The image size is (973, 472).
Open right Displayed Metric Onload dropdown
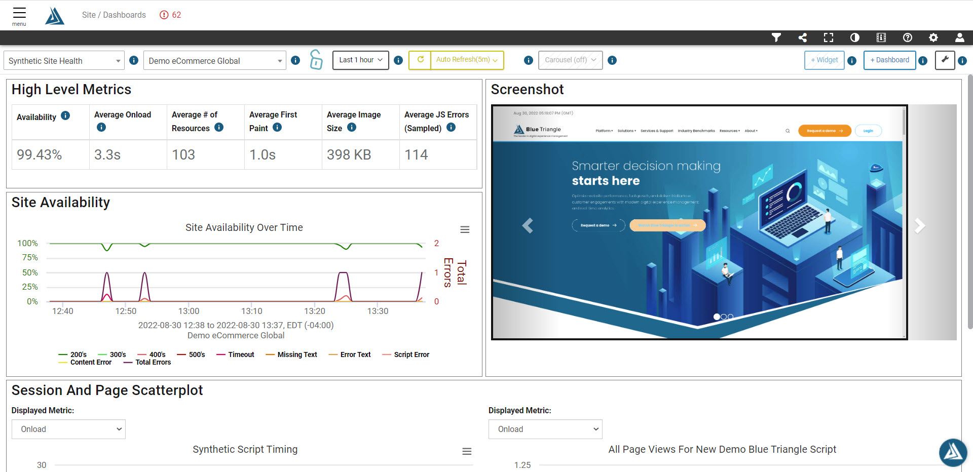(545, 429)
